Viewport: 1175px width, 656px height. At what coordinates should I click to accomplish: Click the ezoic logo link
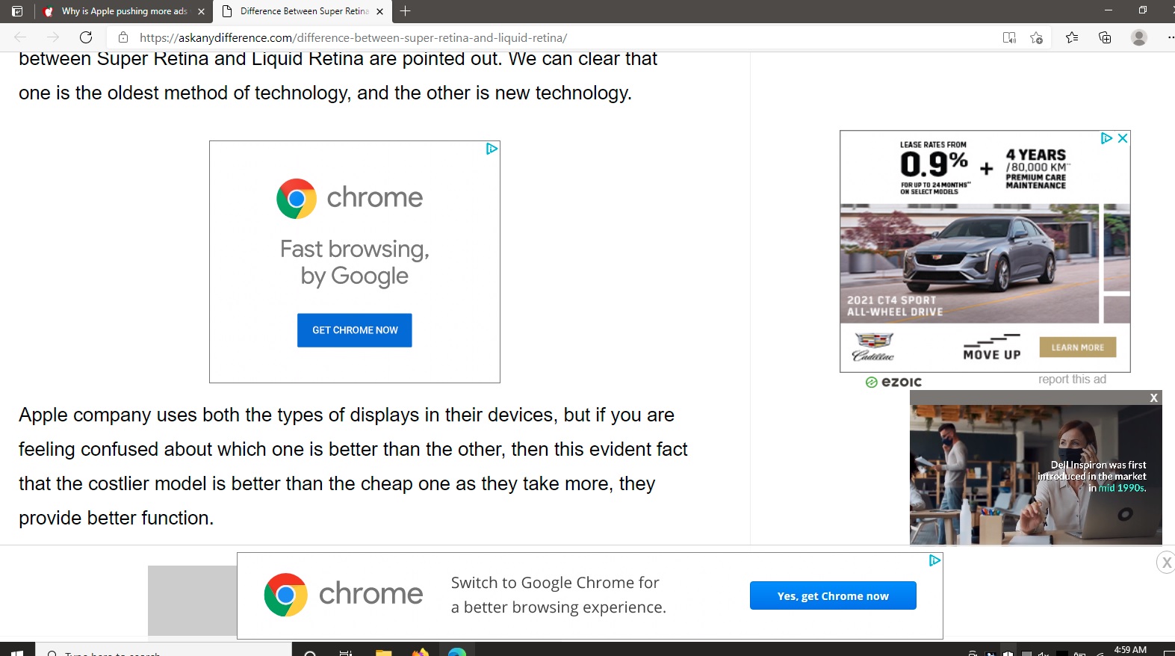click(893, 382)
